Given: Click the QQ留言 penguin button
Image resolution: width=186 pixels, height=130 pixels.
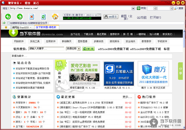Looking at the screenshot, I should coord(111,17).
